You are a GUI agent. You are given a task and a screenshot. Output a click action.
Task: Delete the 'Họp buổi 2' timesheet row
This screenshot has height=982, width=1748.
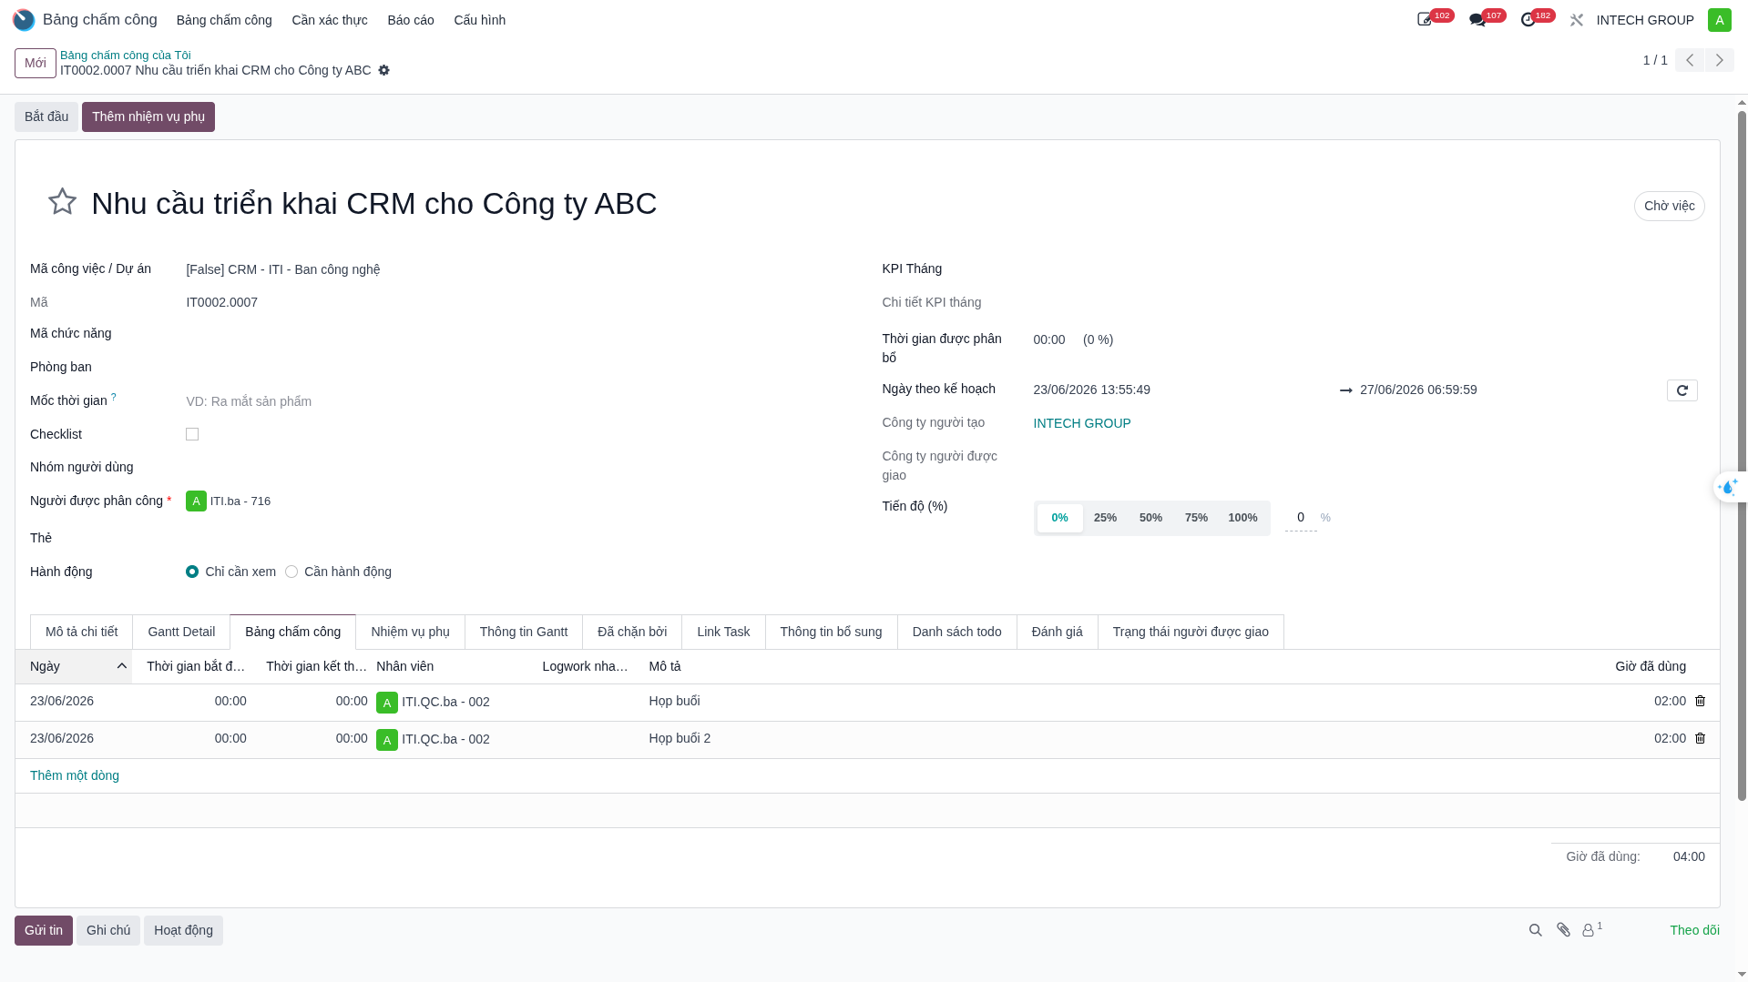pos(1700,738)
